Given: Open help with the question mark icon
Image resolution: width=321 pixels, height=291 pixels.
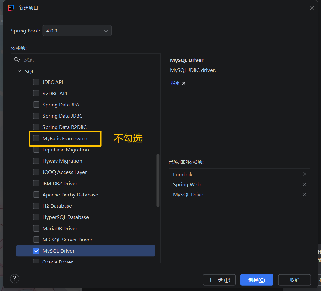Looking at the screenshot, I should tap(14, 278).
